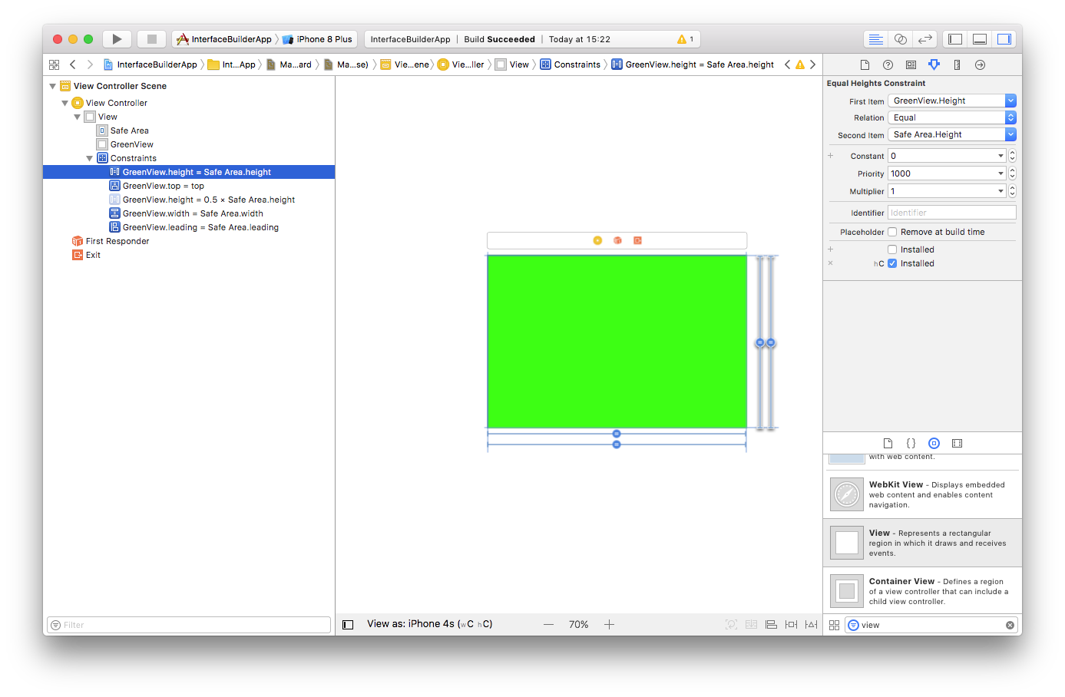Check the default Installed checkbox
The image size is (1065, 697).
pos(892,249)
